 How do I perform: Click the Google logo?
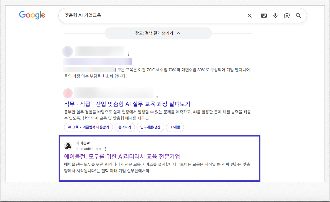coord(32,15)
